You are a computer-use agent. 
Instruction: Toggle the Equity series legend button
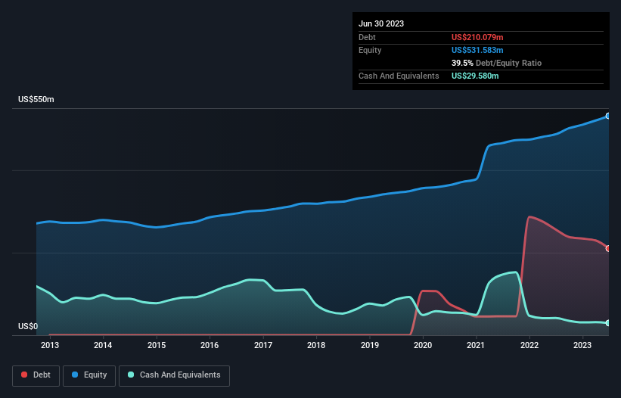(89, 375)
